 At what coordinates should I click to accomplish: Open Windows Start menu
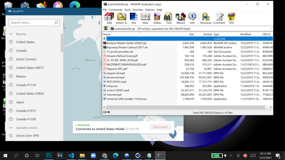pos(5,155)
